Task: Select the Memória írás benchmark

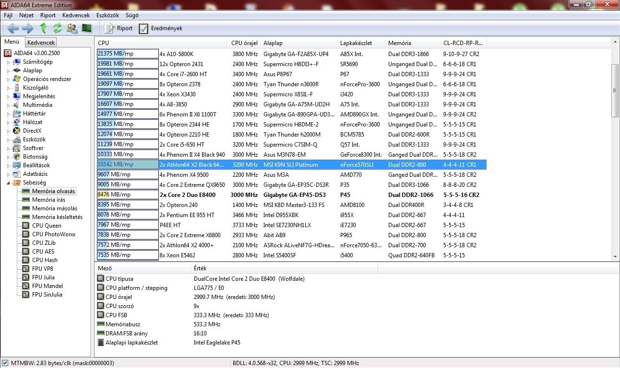Action: coord(48,200)
